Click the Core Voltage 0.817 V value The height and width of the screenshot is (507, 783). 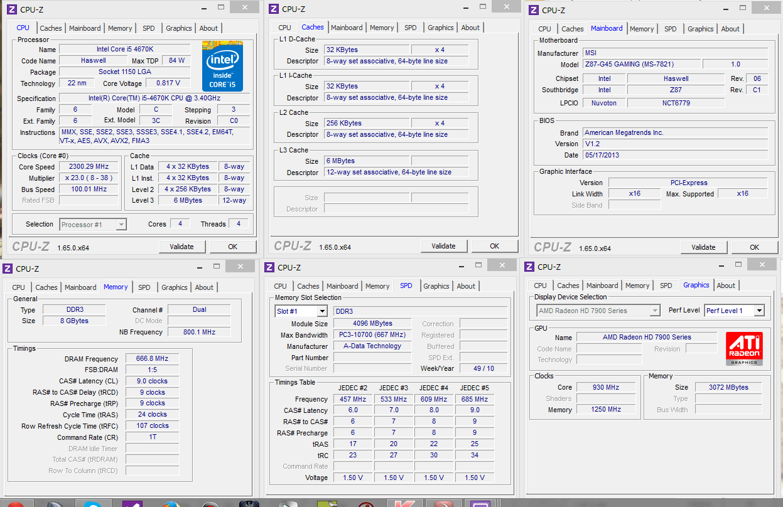(168, 83)
